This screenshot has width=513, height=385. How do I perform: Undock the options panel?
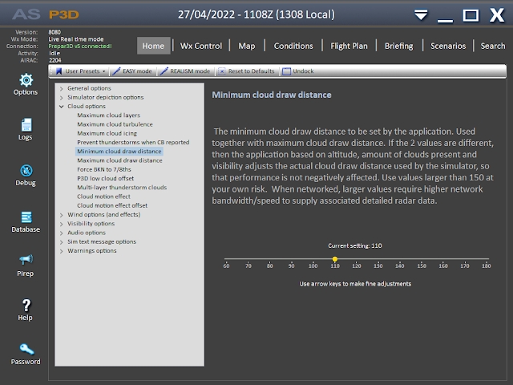coord(298,71)
